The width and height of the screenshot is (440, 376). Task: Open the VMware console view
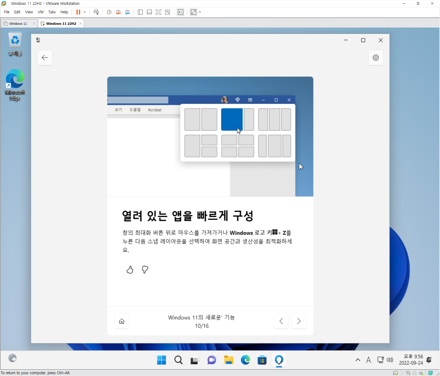click(181, 12)
